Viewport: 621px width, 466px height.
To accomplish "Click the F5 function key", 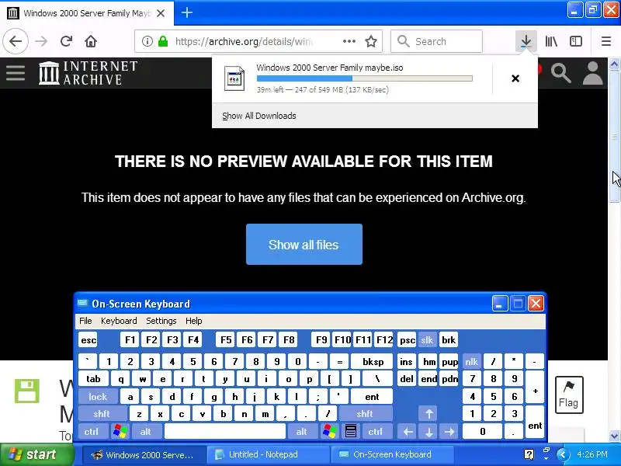I will tap(226, 340).
